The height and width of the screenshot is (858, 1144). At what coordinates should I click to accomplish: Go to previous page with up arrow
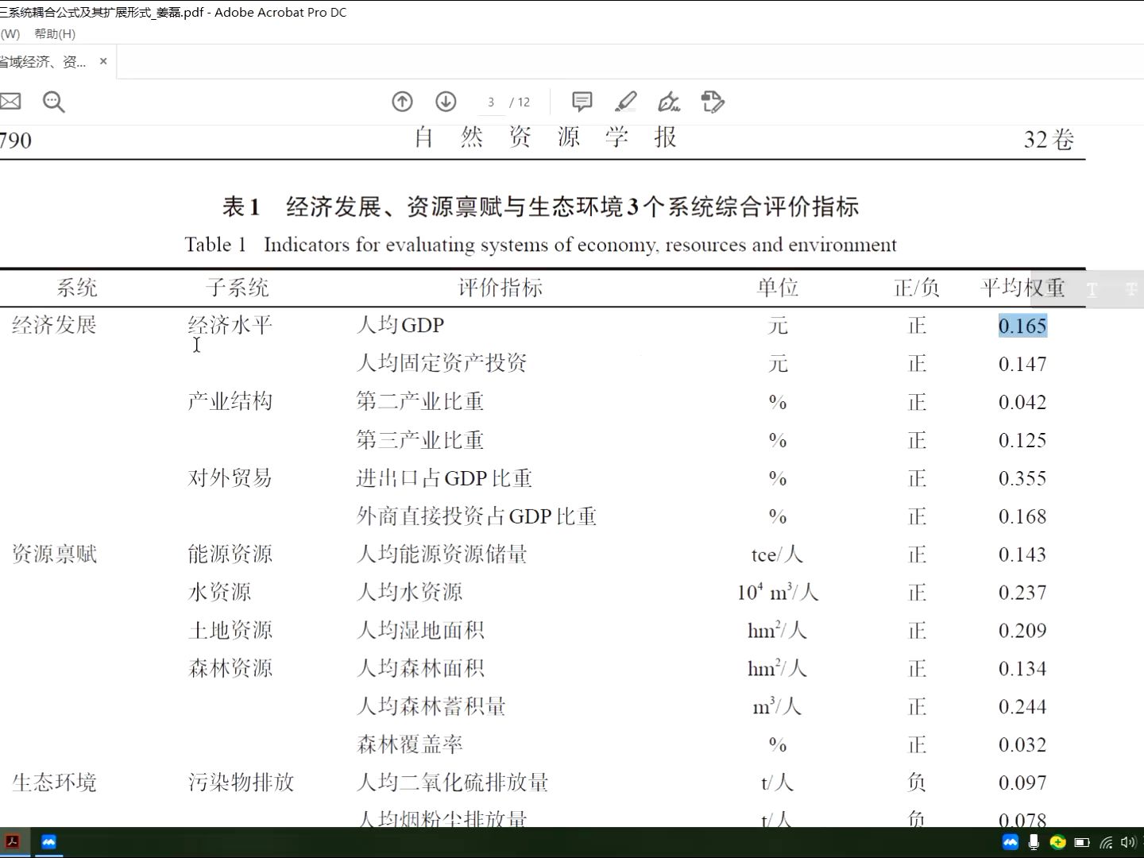coord(402,102)
